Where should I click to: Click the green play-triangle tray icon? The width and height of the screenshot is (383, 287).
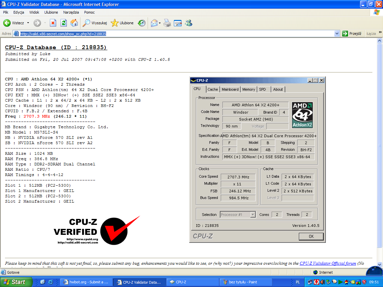pyautogui.click(x=340, y=282)
